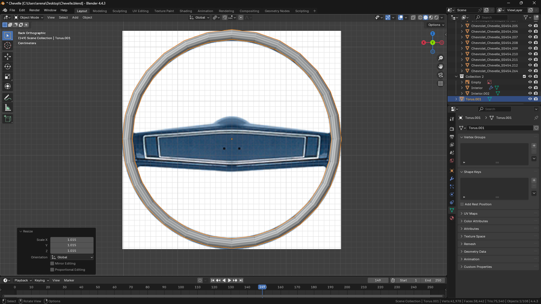Activate the Transform tool
Screen dimensions: 541x304
pyautogui.click(x=8, y=86)
